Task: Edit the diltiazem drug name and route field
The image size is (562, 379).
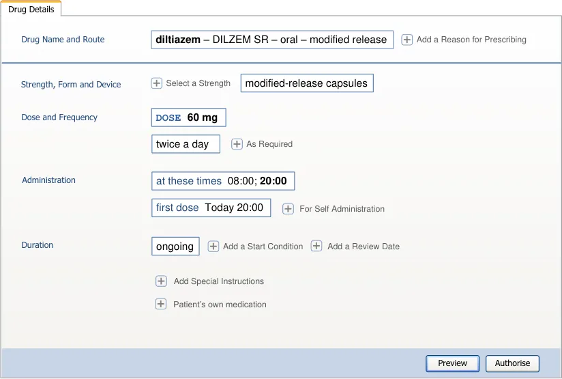Action: [271, 40]
